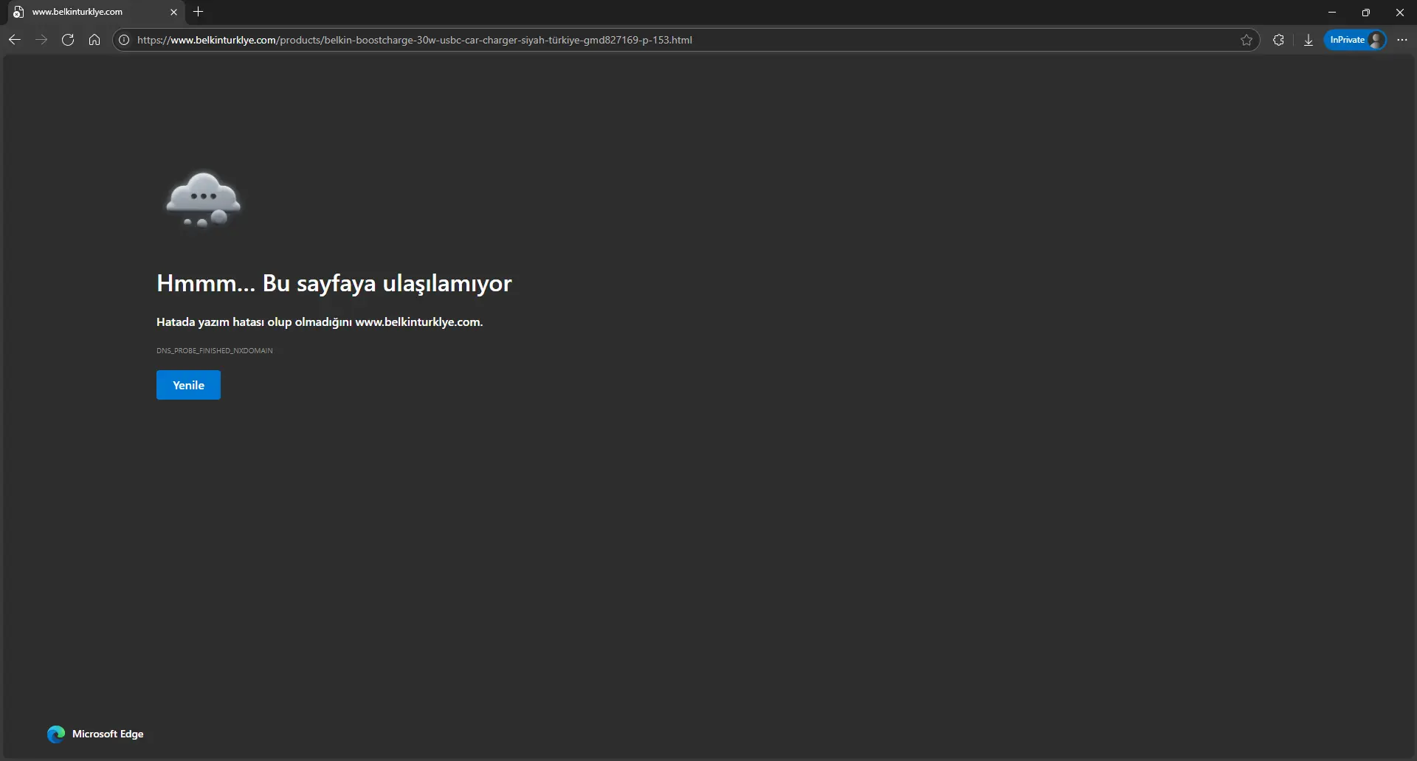Restore down the browser window
Screen dimensions: 1417x761
1366,12
